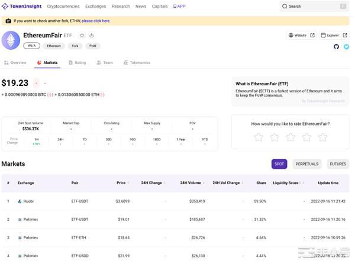The image size is (355, 263).
Task: Click the external-link icon next to Explorer
Action: [x=345, y=35]
